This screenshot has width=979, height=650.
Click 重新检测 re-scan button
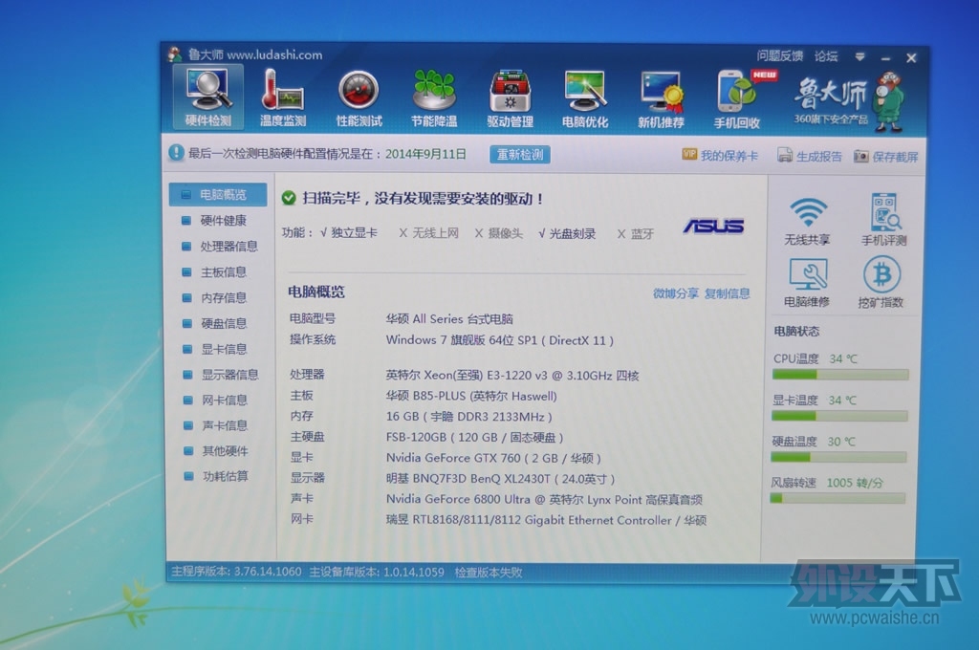pyautogui.click(x=519, y=154)
